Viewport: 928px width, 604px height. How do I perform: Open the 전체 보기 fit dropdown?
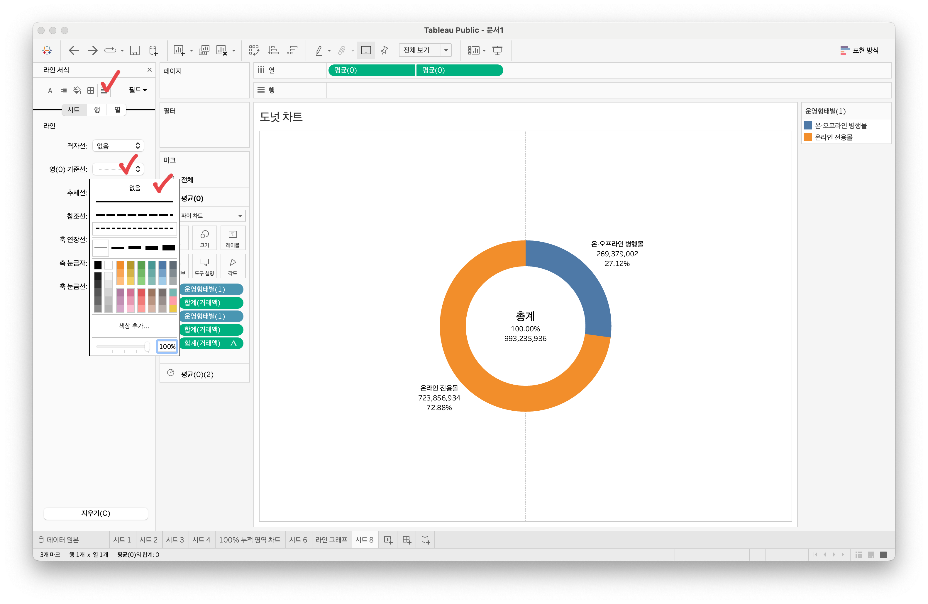click(x=446, y=50)
